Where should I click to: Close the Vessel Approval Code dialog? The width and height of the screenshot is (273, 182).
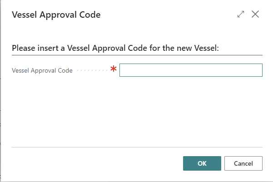pyautogui.click(x=255, y=15)
